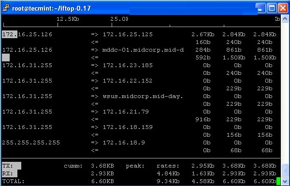
Task: Click source 172.16.25.126 in the mddc-01 row
Action: 27,50
